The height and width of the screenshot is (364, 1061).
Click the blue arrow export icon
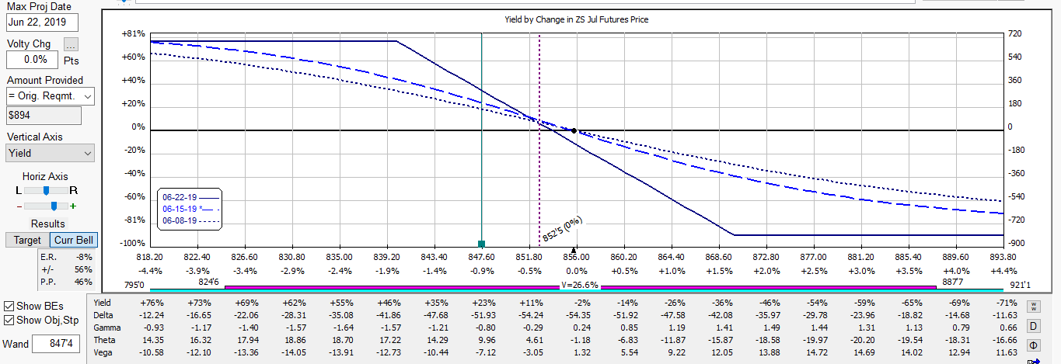point(1034,361)
